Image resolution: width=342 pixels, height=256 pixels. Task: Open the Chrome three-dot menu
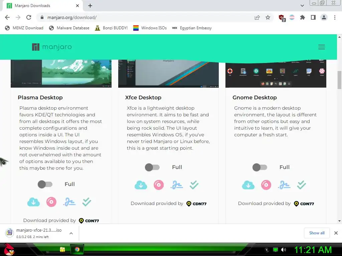(335, 17)
